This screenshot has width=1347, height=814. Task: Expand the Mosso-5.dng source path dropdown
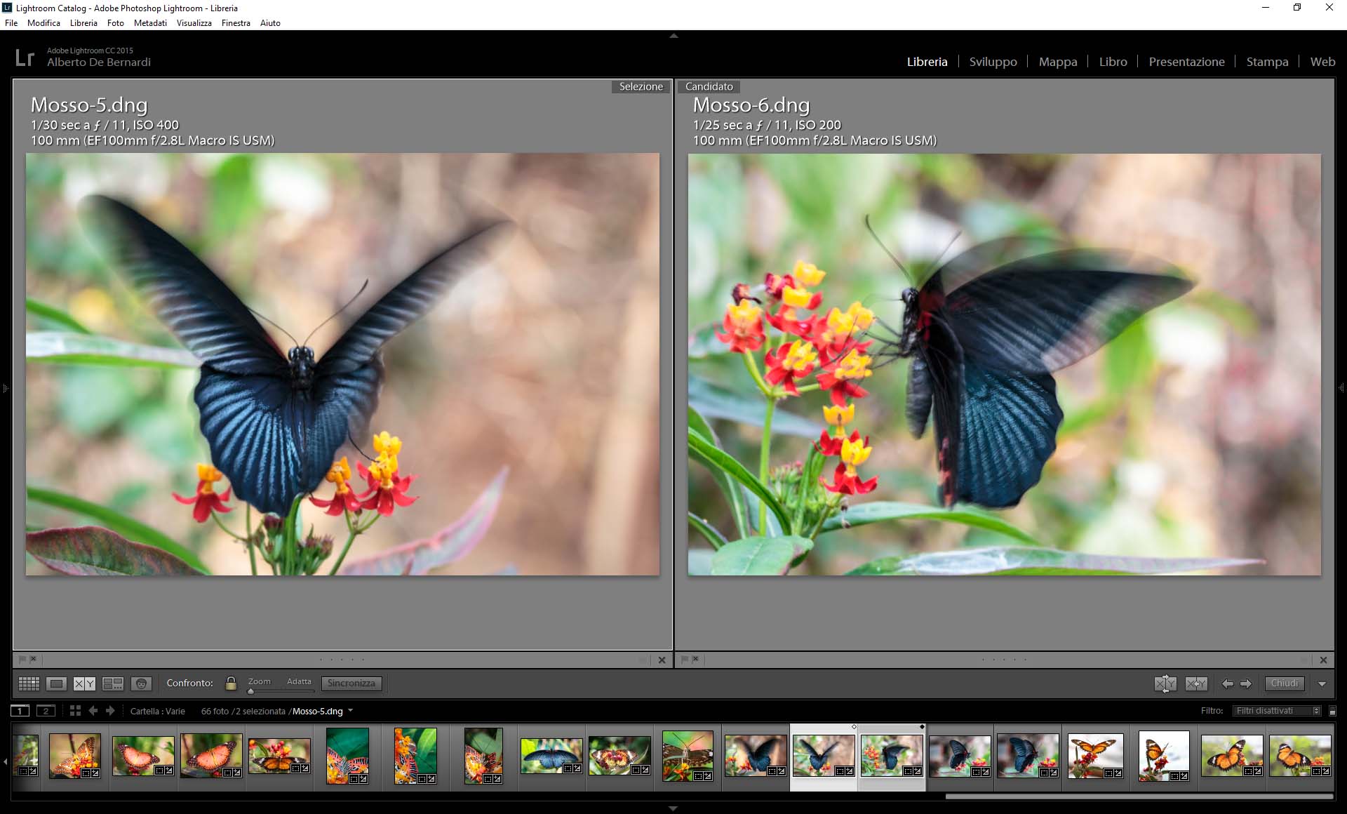pos(351,711)
